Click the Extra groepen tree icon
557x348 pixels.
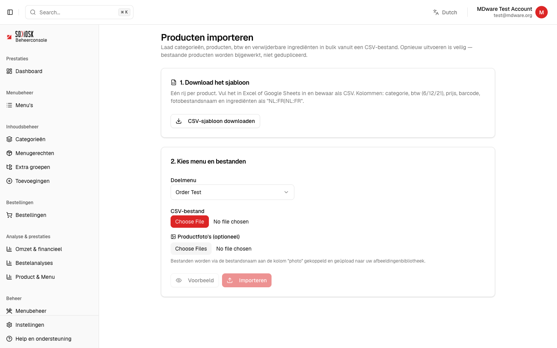(x=9, y=167)
